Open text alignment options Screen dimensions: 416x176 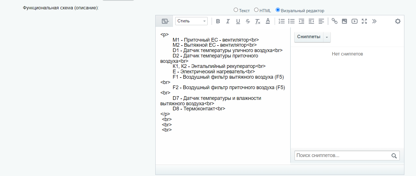pyautogui.click(x=321, y=21)
